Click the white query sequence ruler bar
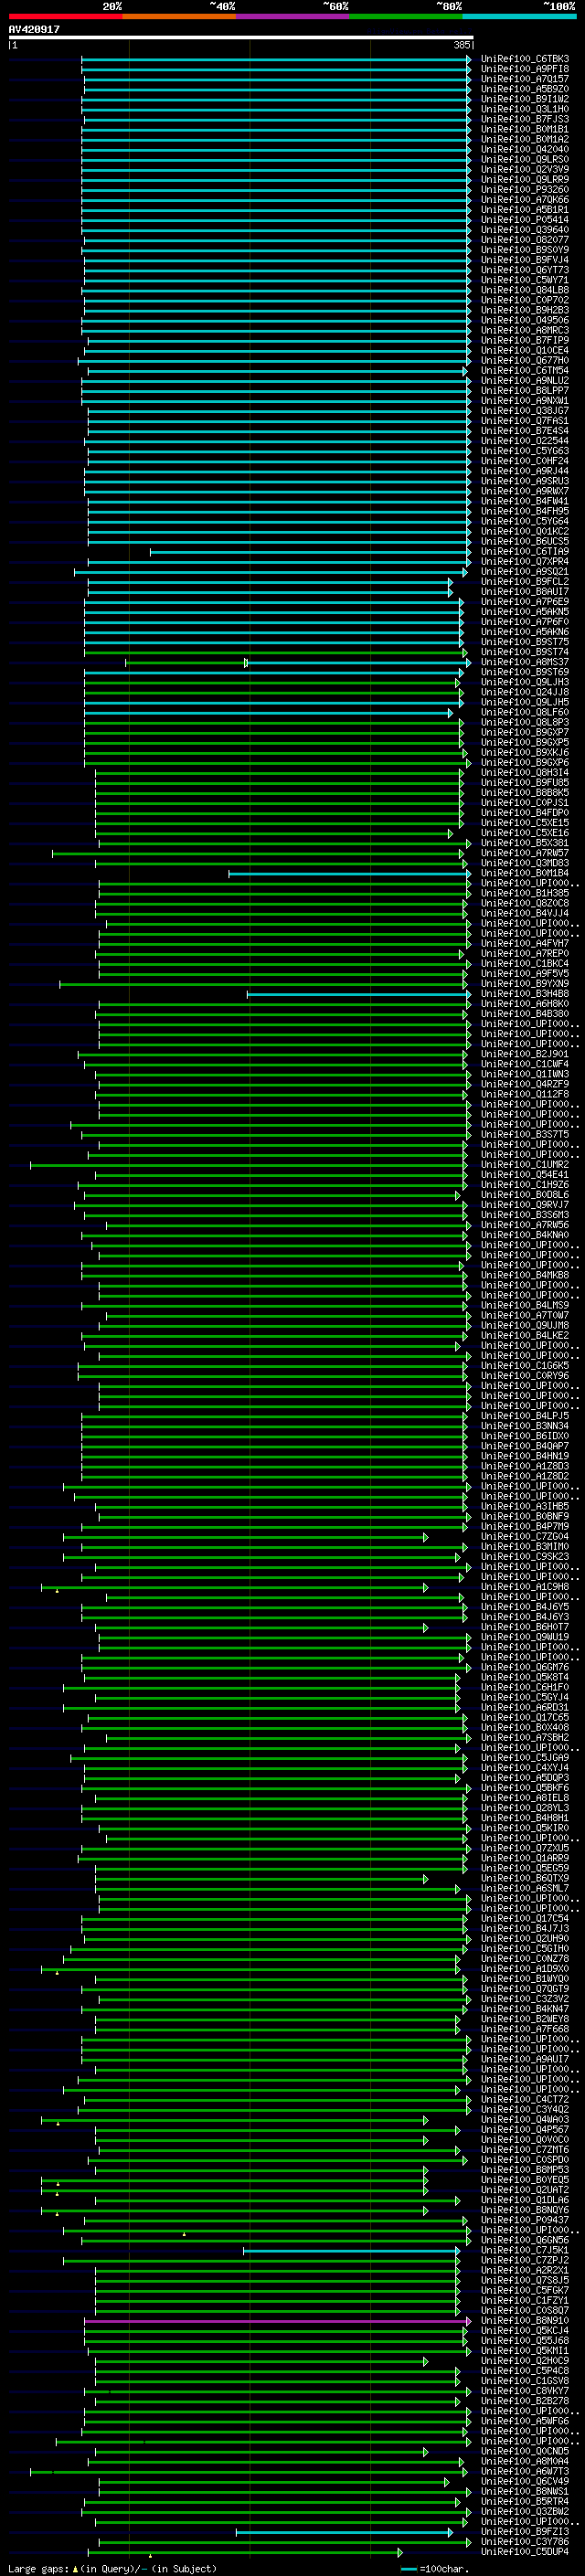 241,38
